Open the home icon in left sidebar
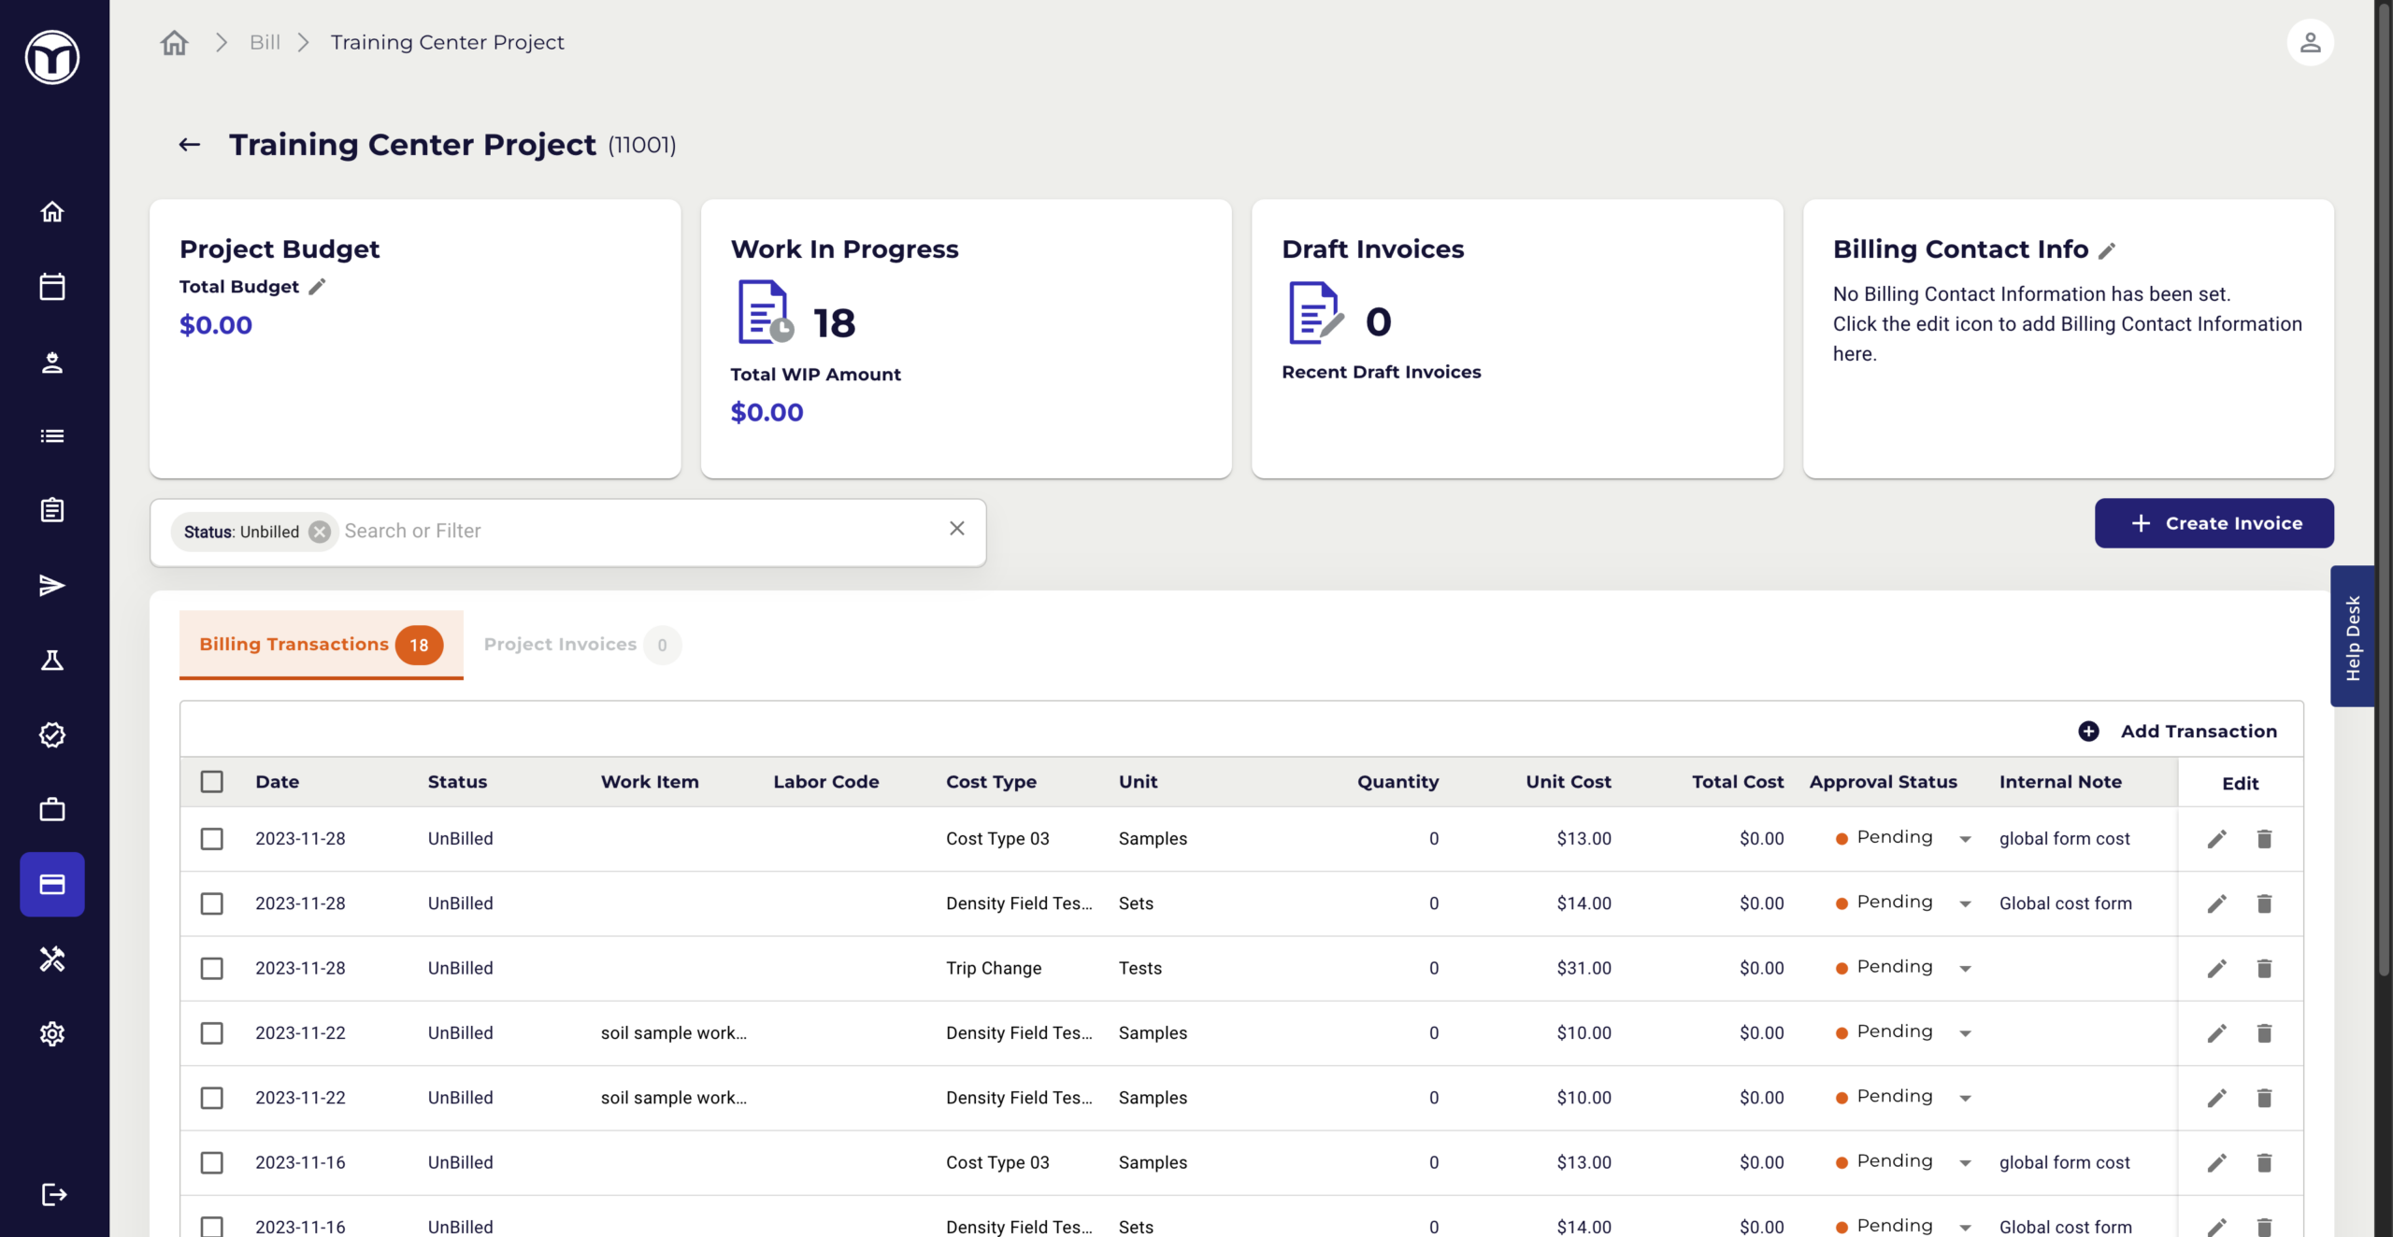 (52, 212)
